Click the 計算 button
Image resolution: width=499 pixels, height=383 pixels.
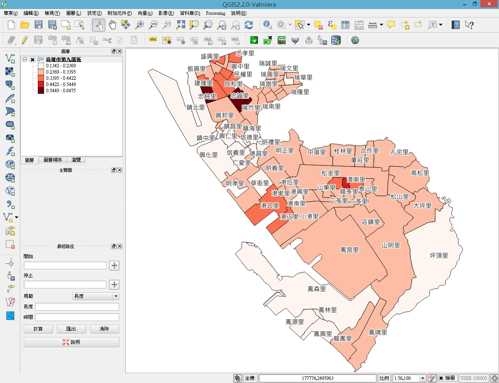(38, 329)
